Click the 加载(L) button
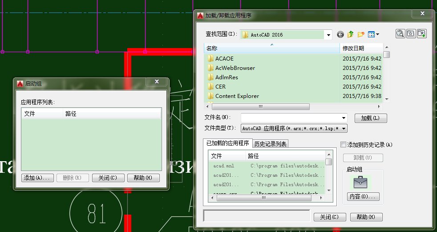Screen dimensions: 437x232 pyautogui.click(x=370, y=118)
